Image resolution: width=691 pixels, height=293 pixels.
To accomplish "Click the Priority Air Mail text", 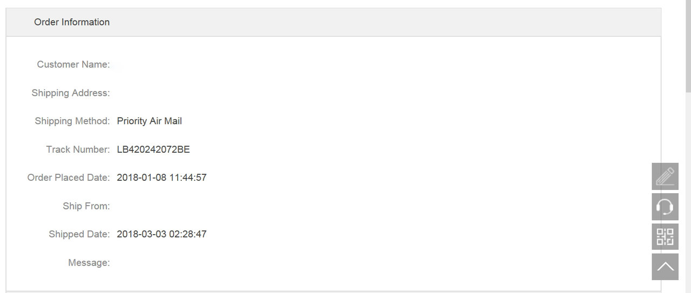I will 150,121.
